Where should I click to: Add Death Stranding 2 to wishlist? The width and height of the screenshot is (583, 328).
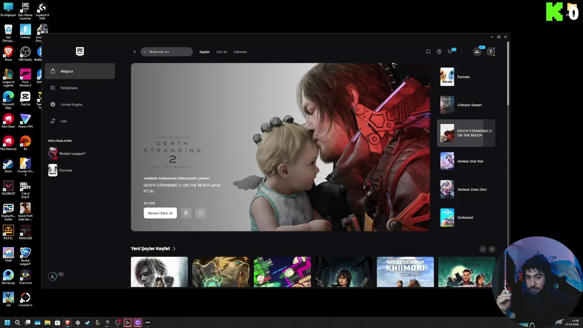coord(200,213)
